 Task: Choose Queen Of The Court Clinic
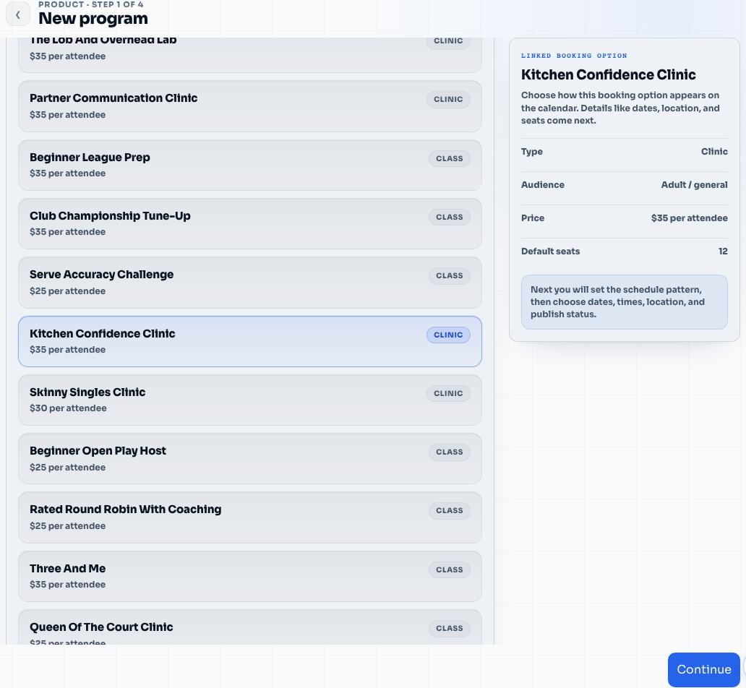(250, 627)
